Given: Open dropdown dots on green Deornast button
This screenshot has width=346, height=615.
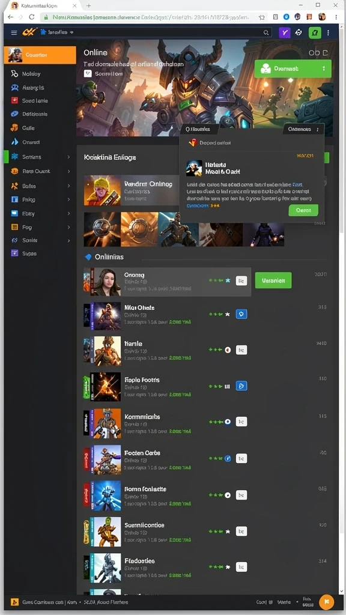Looking at the screenshot, I should click(324, 68).
